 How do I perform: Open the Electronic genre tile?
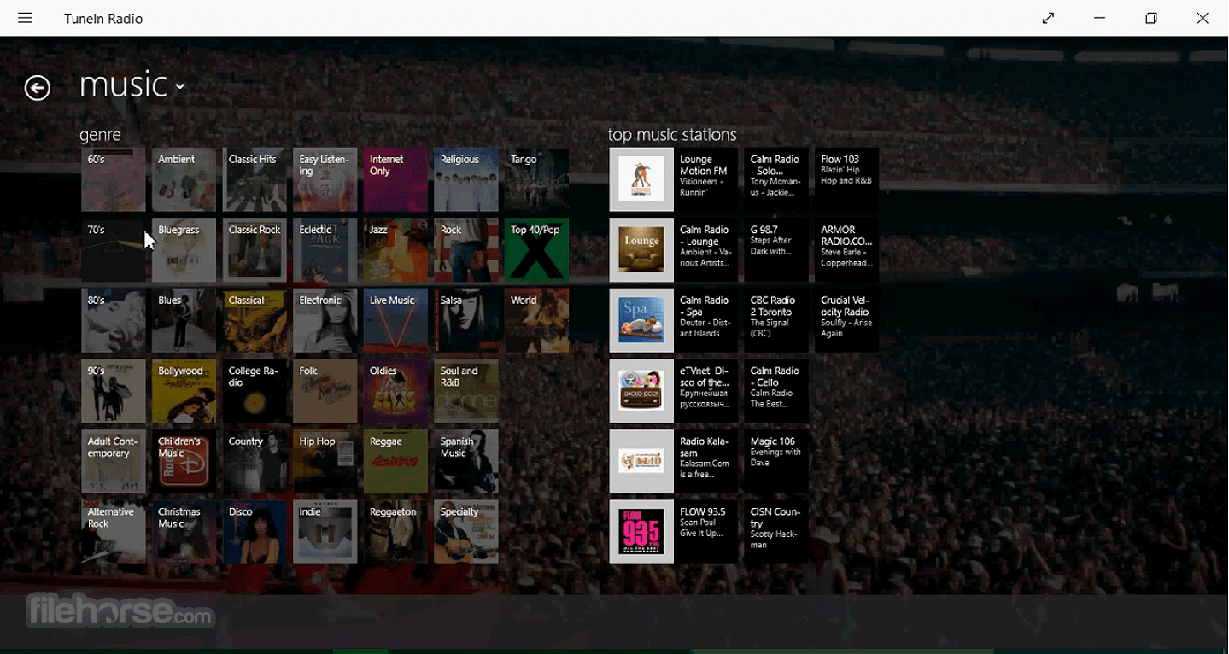(x=325, y=321)
